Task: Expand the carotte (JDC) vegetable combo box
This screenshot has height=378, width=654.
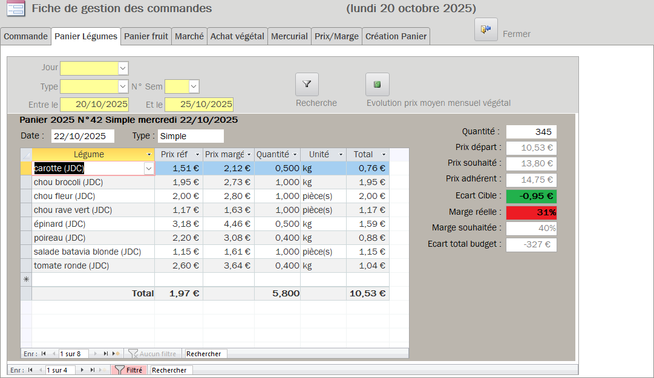Action: 149,169
